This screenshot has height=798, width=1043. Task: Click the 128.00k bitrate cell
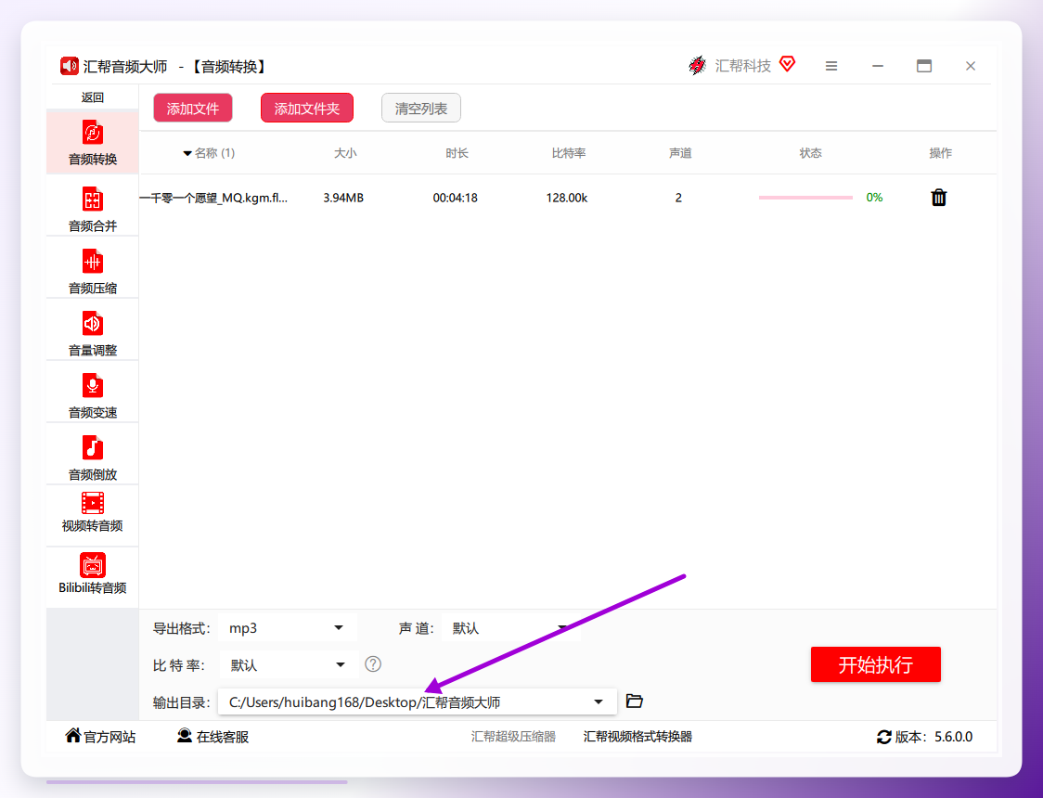pyautogui.click(x=567, y=198)
